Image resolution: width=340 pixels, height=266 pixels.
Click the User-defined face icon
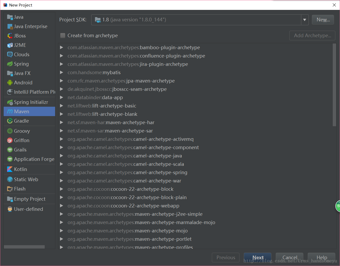(x=10, y=209)
